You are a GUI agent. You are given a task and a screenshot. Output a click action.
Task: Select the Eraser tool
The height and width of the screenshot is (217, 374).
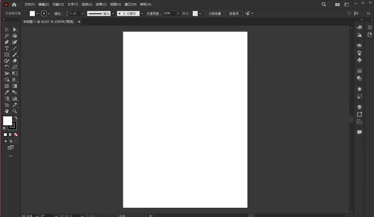pos(15,61)
